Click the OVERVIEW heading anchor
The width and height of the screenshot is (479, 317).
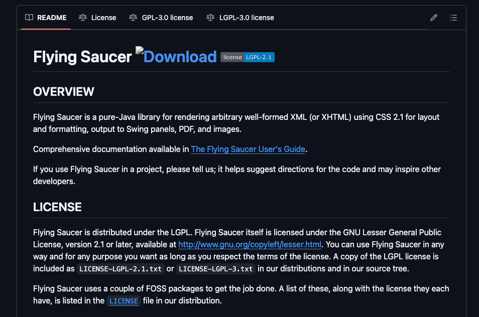coord(64,92)
